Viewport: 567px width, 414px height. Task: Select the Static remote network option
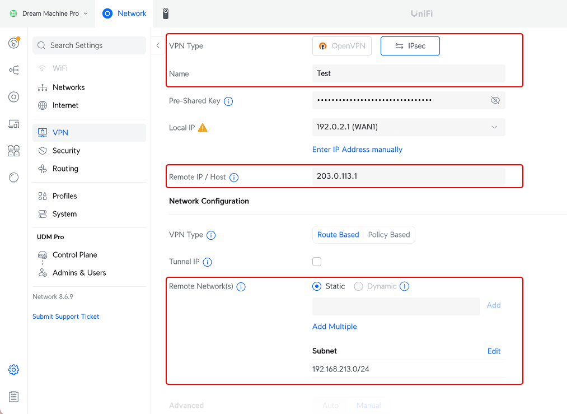pos(317,286)
